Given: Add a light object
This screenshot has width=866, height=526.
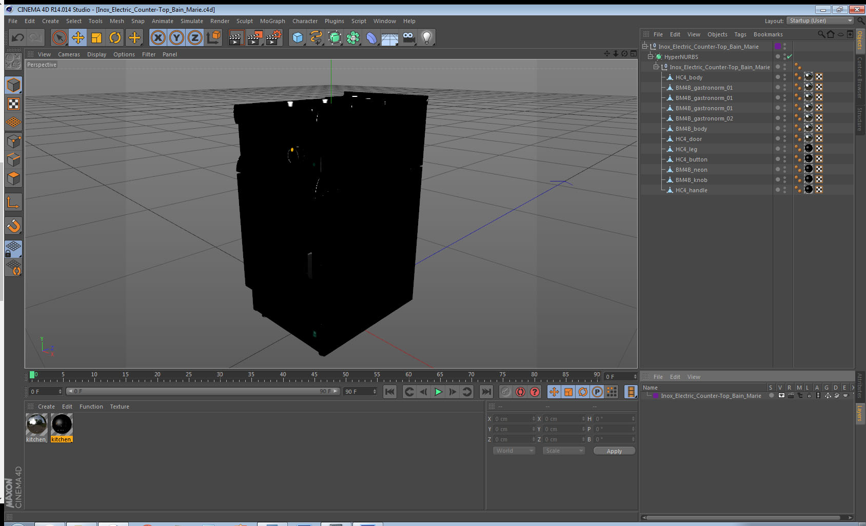Looking at the screenshot, I should pos(427,37).
